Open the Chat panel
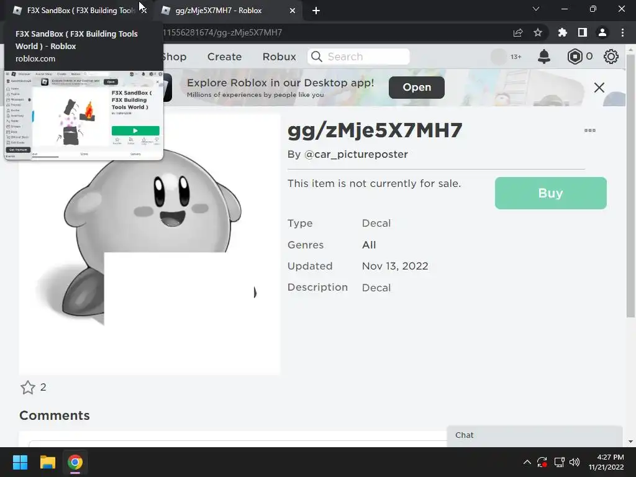This screenshot has width=636, height=477. click(535, 435)
